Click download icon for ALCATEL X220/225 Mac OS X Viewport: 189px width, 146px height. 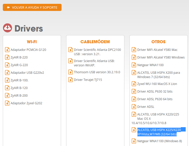(134, 114)
